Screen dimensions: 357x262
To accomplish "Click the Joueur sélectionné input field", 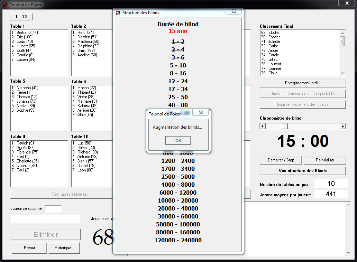I will point(53,209).
